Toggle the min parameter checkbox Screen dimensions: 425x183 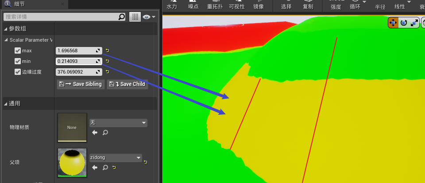click(18, 61)
